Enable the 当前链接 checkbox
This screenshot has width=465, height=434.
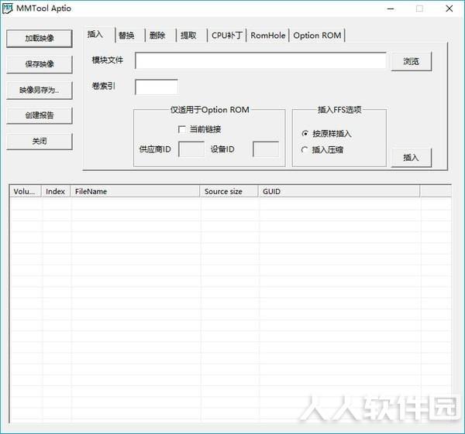pos(182,129)
